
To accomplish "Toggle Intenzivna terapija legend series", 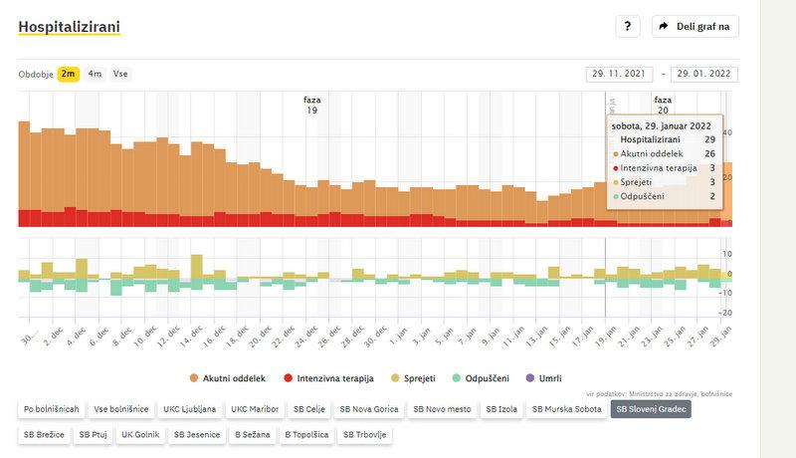I will pos(327,378).
